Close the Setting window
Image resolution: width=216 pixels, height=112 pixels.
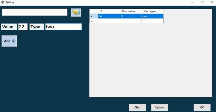coord(212,2)
